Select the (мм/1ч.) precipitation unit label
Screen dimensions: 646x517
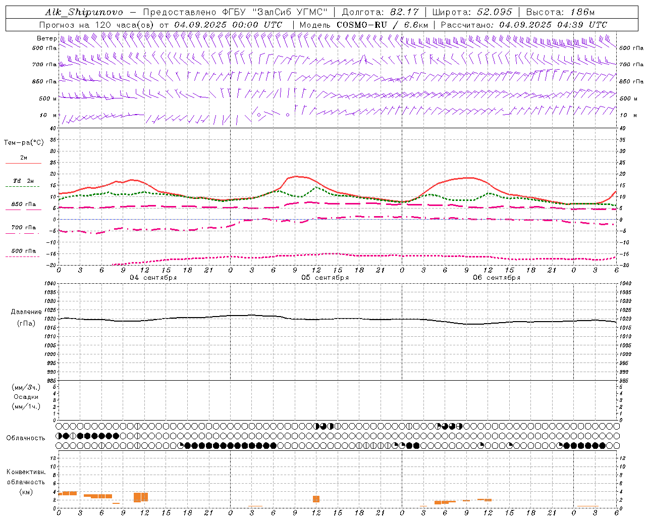tap(26, 406)
